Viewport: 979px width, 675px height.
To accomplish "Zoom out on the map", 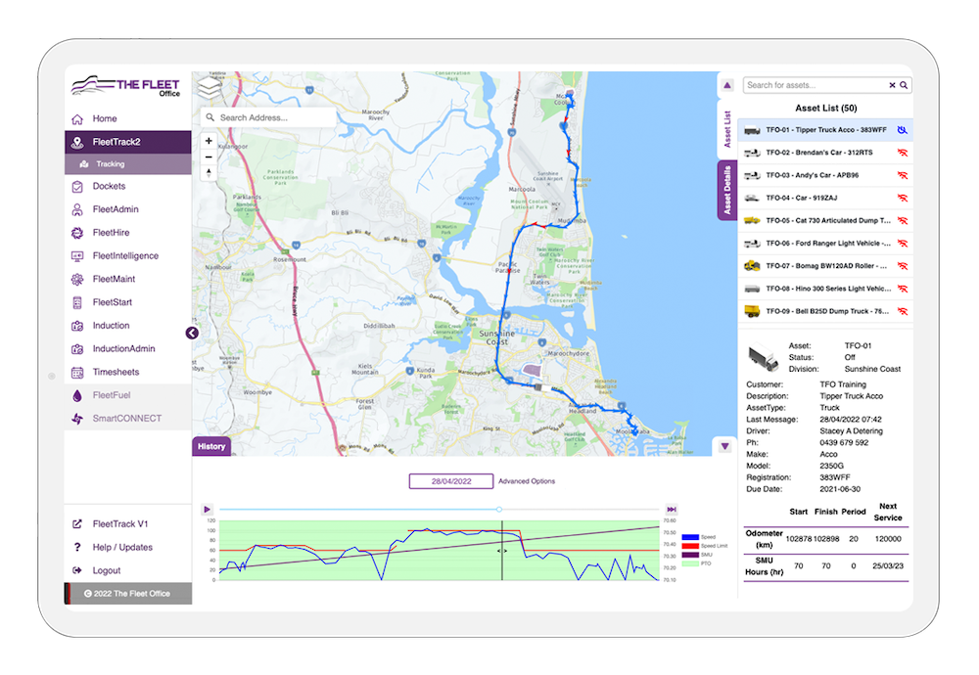I will click(209, 157).
